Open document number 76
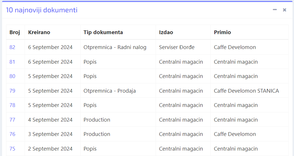This screenshot has height=156, width=294. (12, 134)
